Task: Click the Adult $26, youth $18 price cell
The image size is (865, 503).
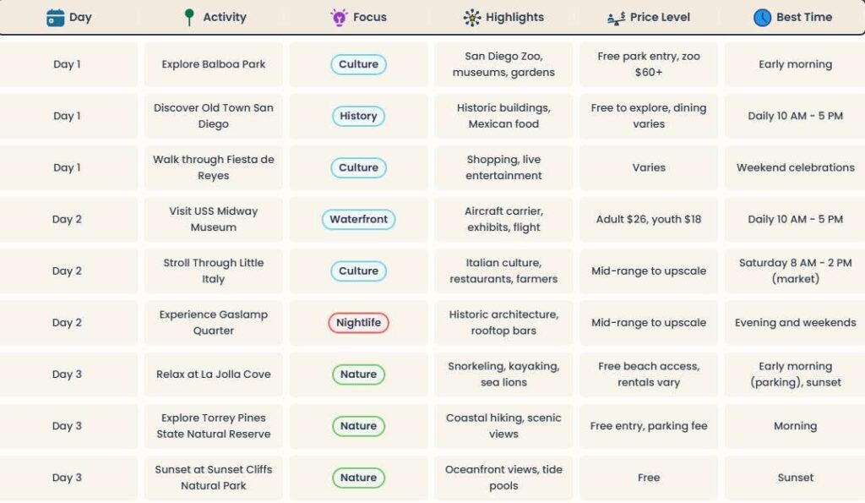Action: point(649,220)
